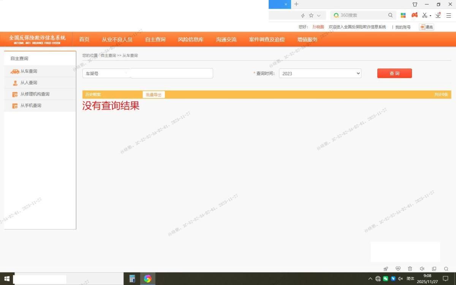Open the 风险信息库 navigation menu

pyautogui.click(x=190, y=40)
